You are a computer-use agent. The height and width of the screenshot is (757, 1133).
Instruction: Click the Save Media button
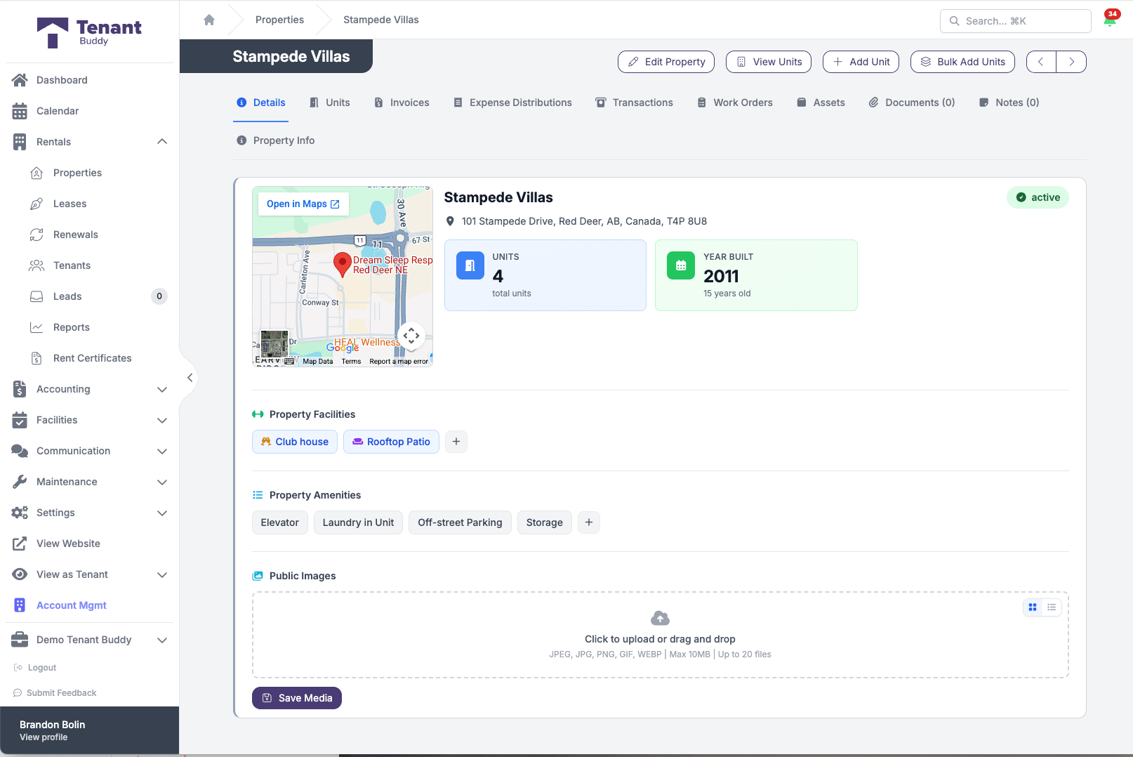click(x=297, y=698)
